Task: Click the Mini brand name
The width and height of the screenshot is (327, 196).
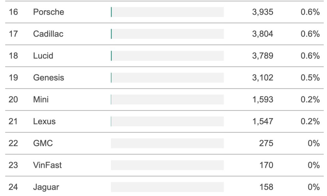Action: [41, 100]
